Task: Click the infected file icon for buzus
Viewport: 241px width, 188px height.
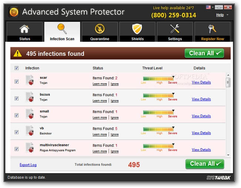Action: 30,97
